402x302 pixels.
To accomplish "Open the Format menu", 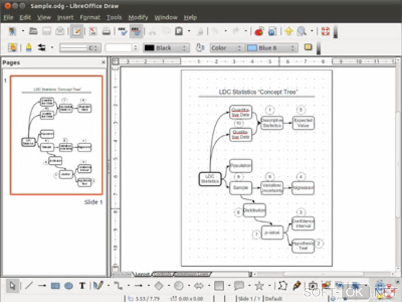I will [90, 17].
